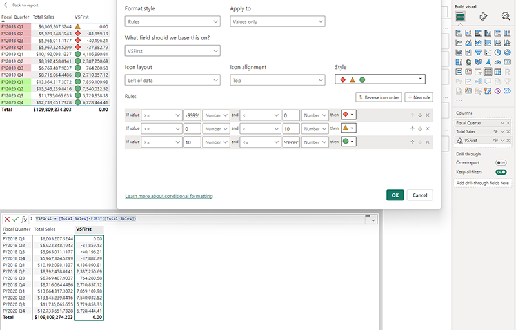Select the scatter chart visual
This screenshot has height=330, width=516.
(x=488, y=52)
